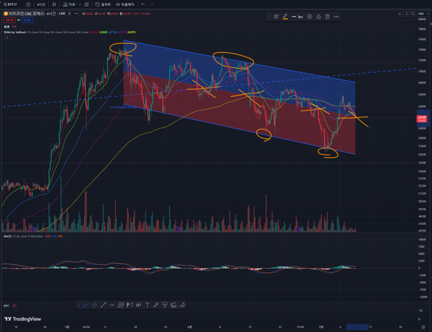Toggle the lock on selected drawing

tap(318, 17)
